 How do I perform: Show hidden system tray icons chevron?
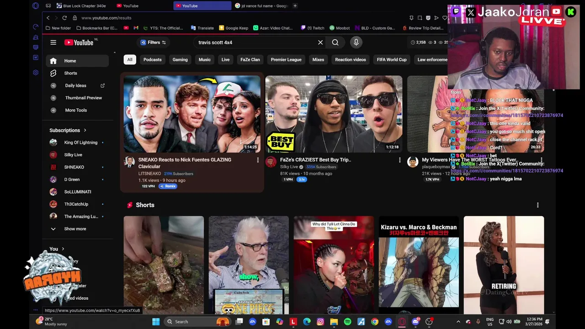pos(458,322)
